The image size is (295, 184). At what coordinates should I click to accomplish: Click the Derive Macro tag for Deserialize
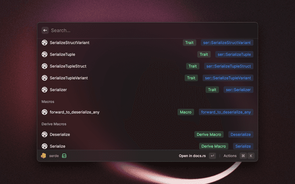(x=209, y=134)
